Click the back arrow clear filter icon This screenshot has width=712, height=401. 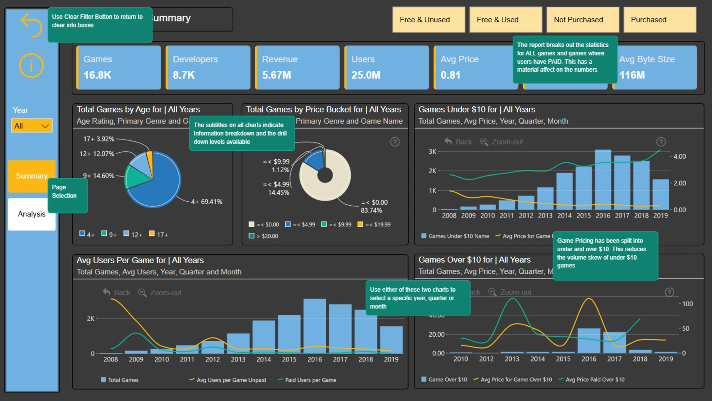click(32, 25)
